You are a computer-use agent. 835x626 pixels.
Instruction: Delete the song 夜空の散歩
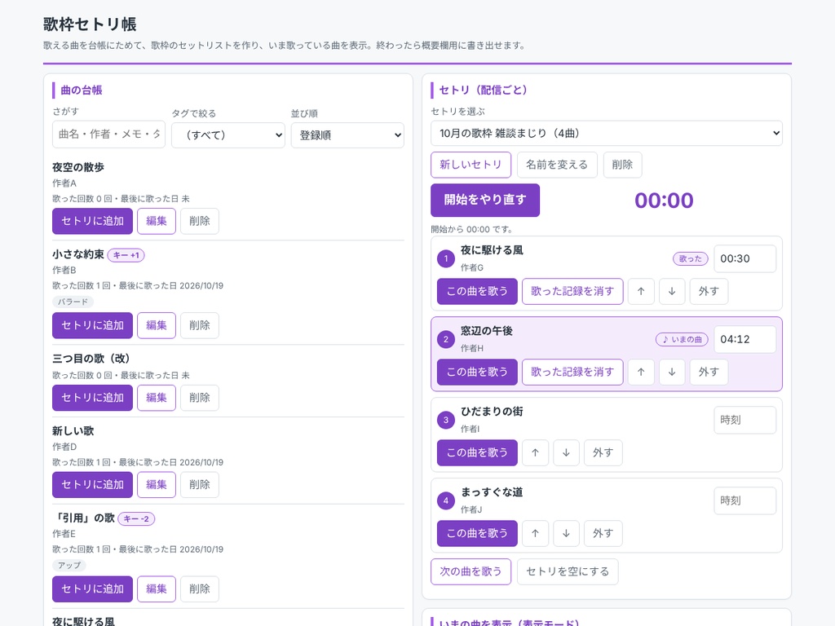point(200,221)
